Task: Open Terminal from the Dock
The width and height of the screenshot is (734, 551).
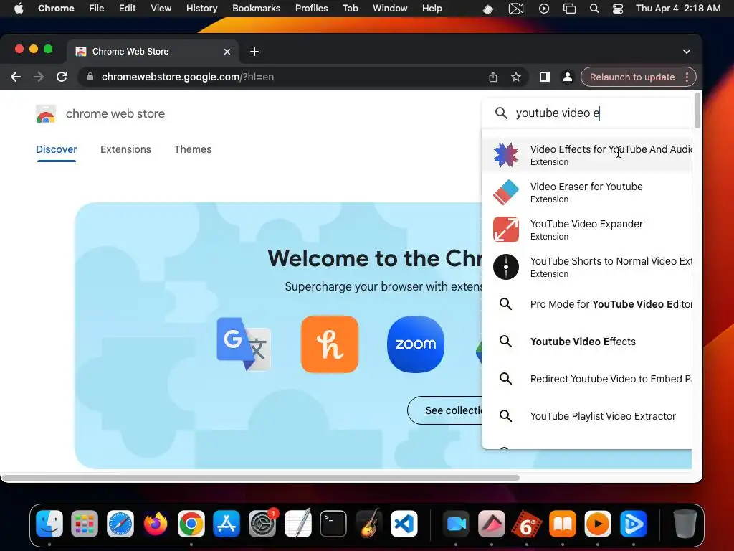Action: 333,524
